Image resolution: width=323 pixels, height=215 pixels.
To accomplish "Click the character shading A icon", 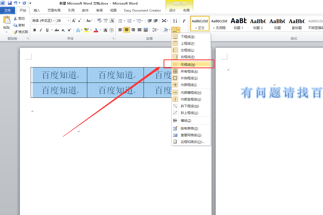I will click(x=105, y=30).
